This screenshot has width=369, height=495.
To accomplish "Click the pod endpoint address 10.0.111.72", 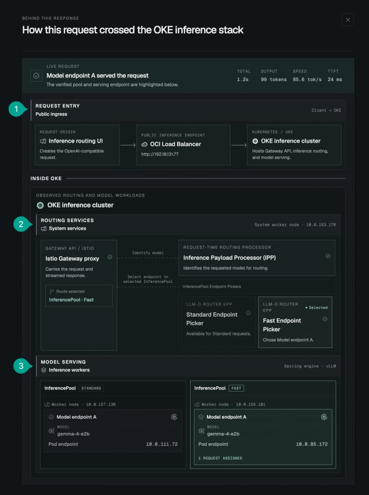I will [162, 444].
